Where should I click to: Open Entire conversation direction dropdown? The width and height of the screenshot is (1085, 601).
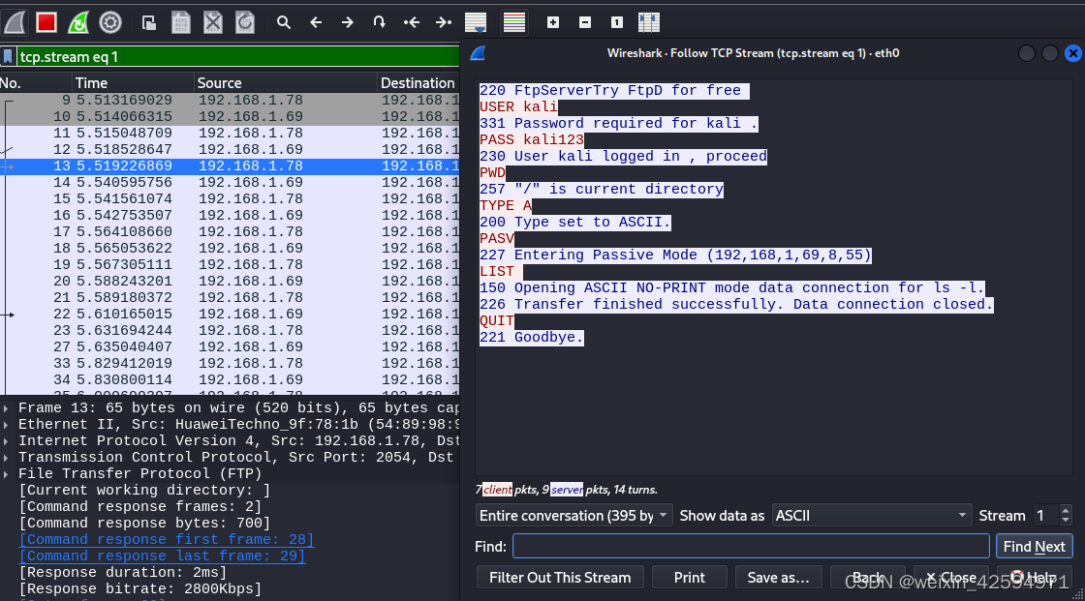click(x=573, y=515)
